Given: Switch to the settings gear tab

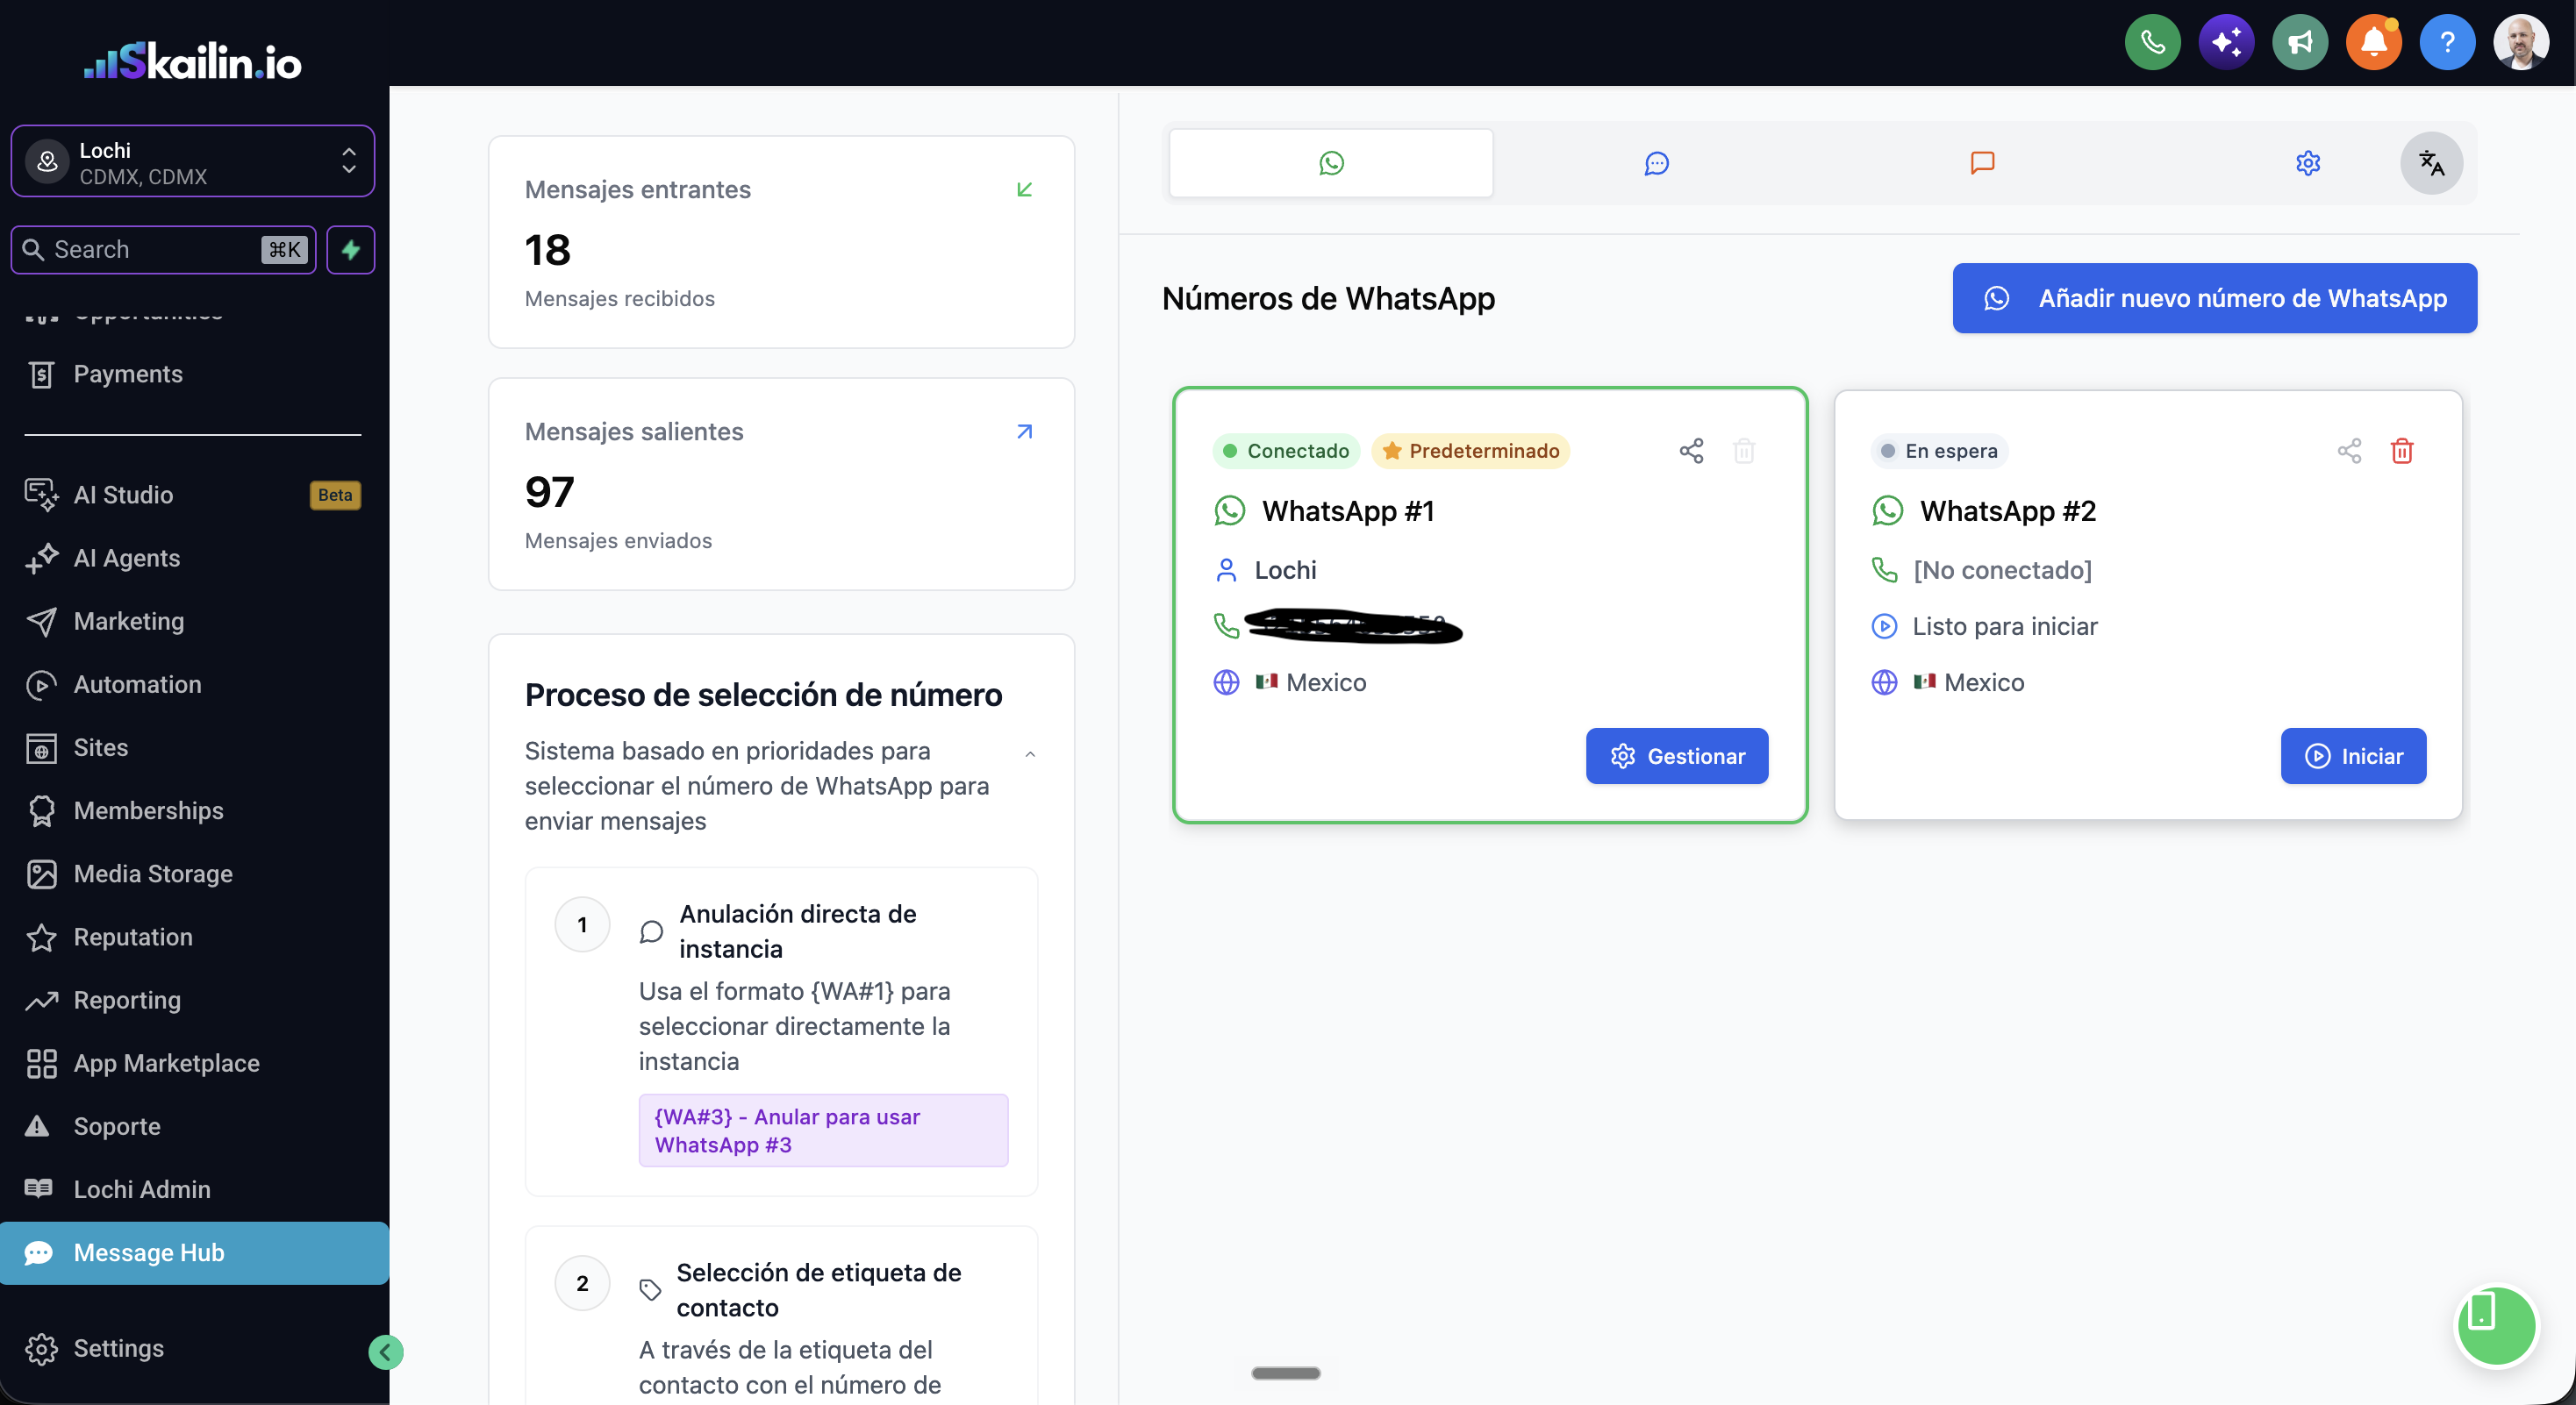Looking at the screenshot, I should pos(2307,163).
